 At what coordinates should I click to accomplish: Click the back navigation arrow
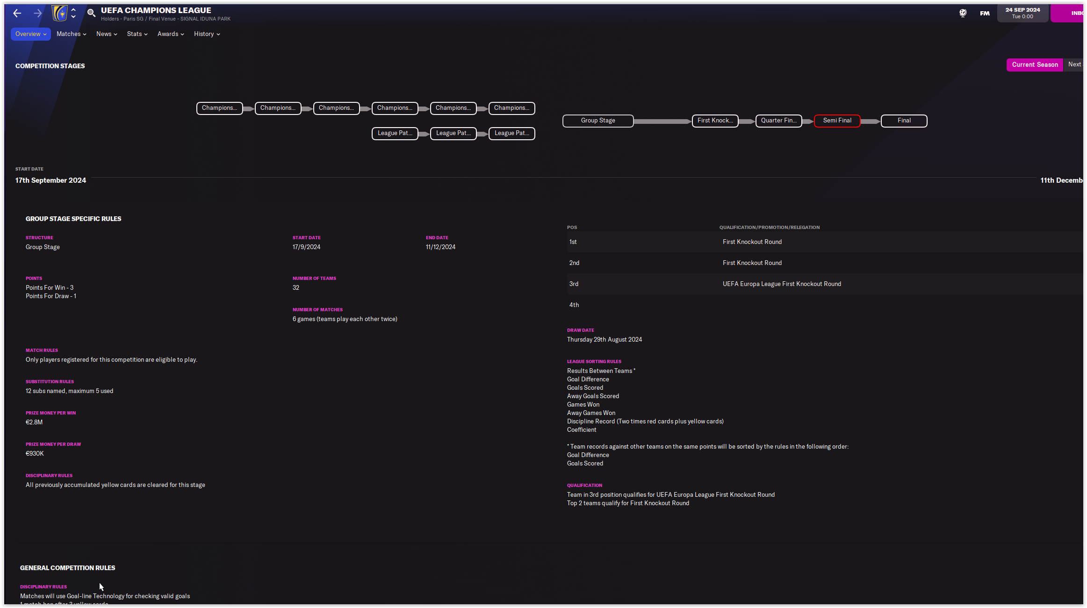tap(17, 13)
